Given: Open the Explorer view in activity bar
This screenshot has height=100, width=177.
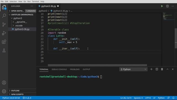Looking at the screenshot, I should [4, 7].
